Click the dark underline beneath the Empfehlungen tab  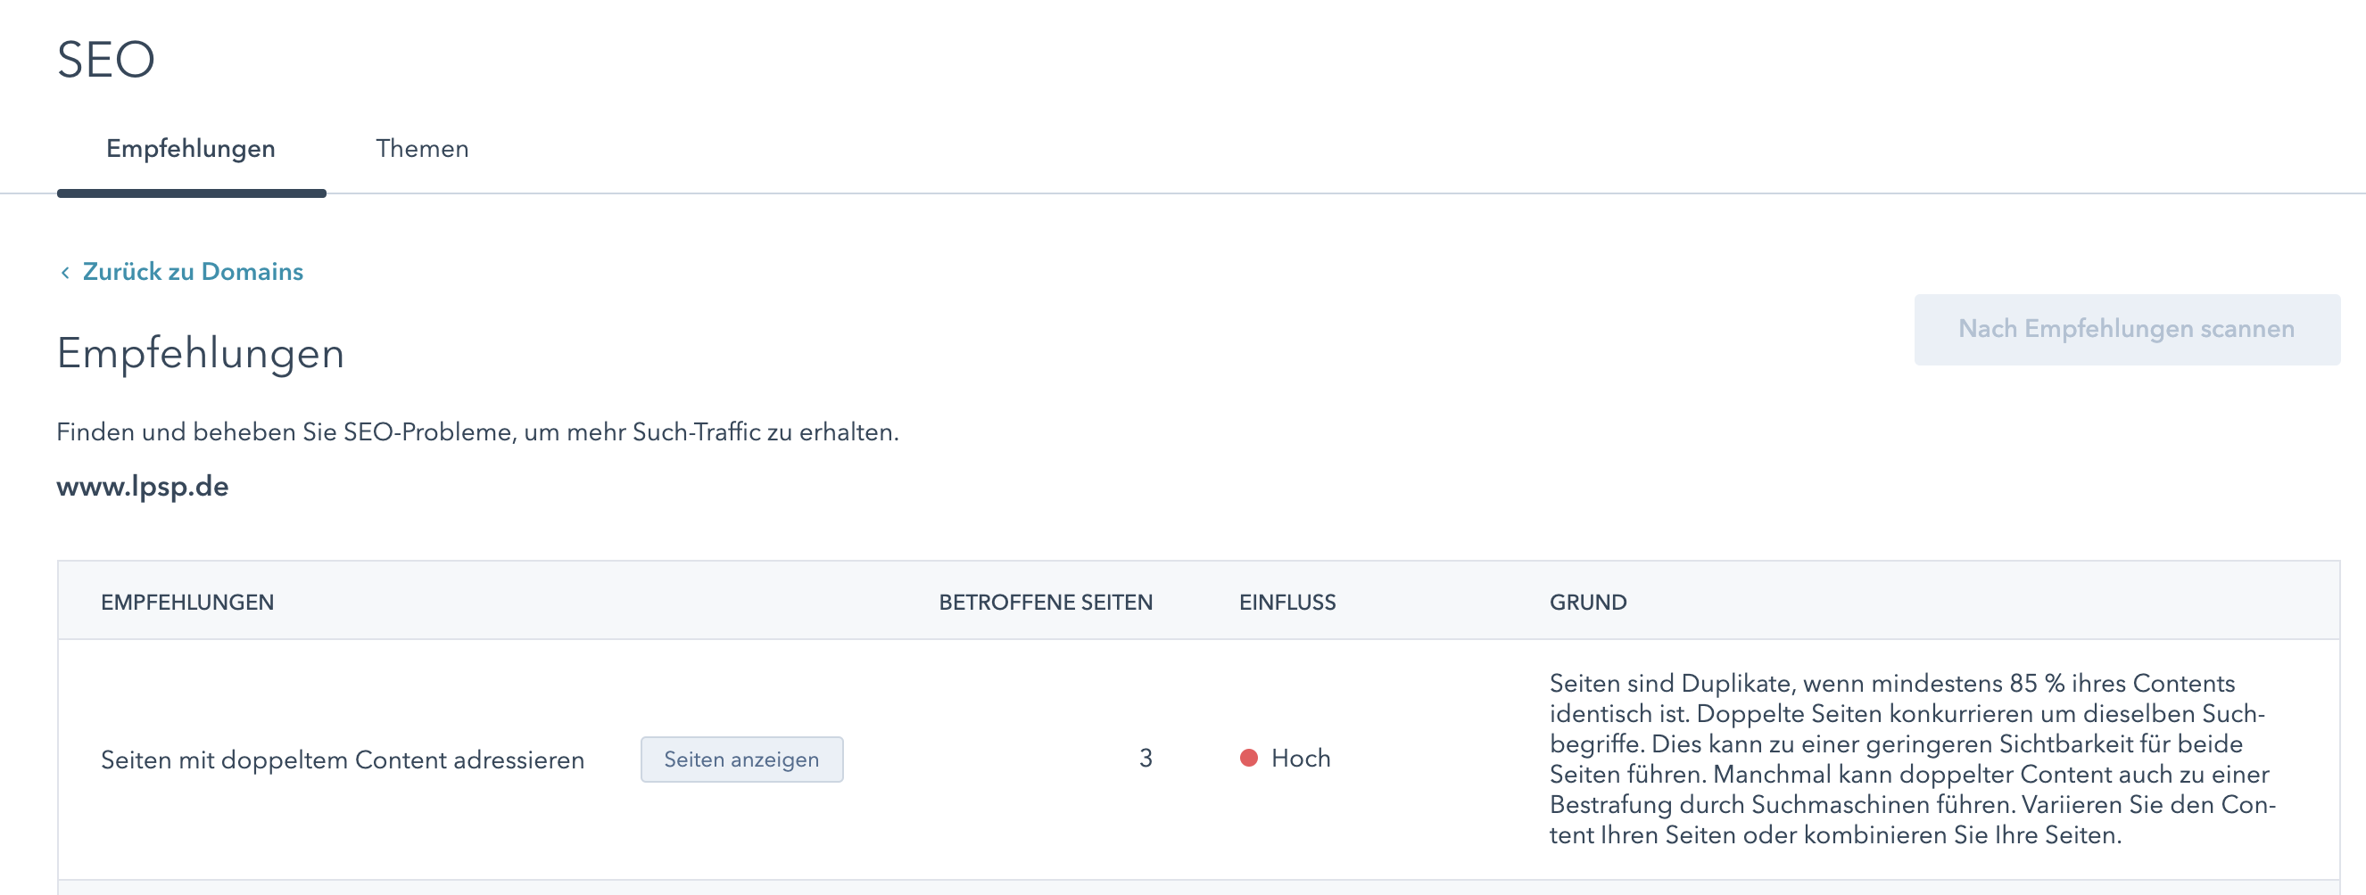191,193
